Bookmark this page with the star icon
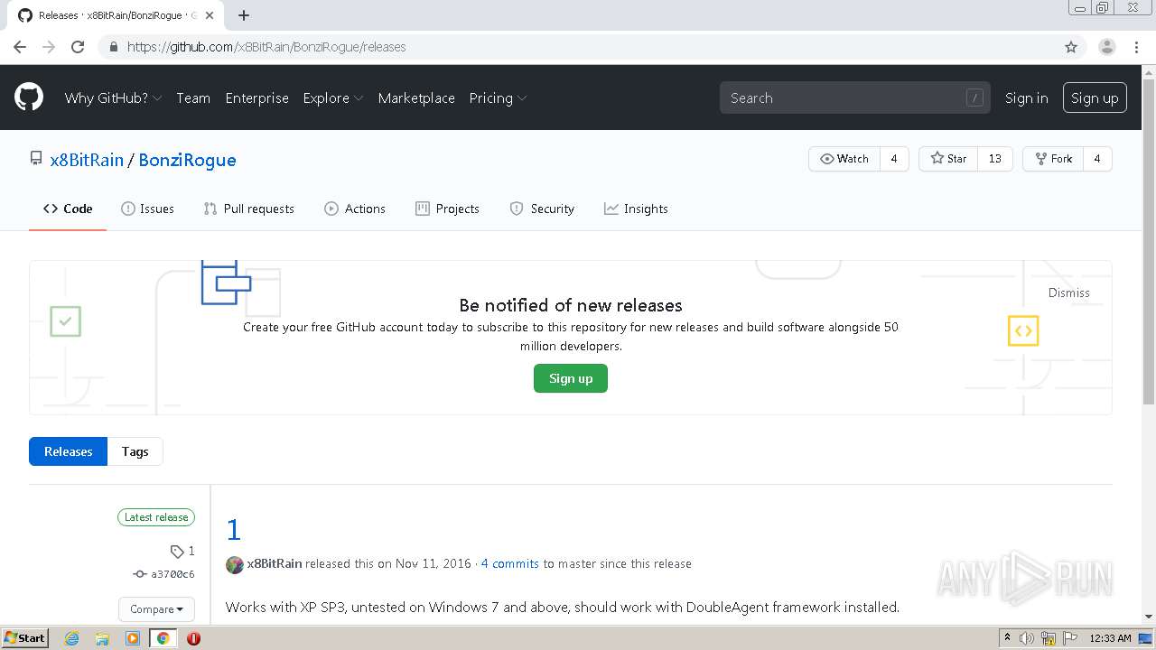Viewport: 1156px width, 650px height. (1071, 47)
